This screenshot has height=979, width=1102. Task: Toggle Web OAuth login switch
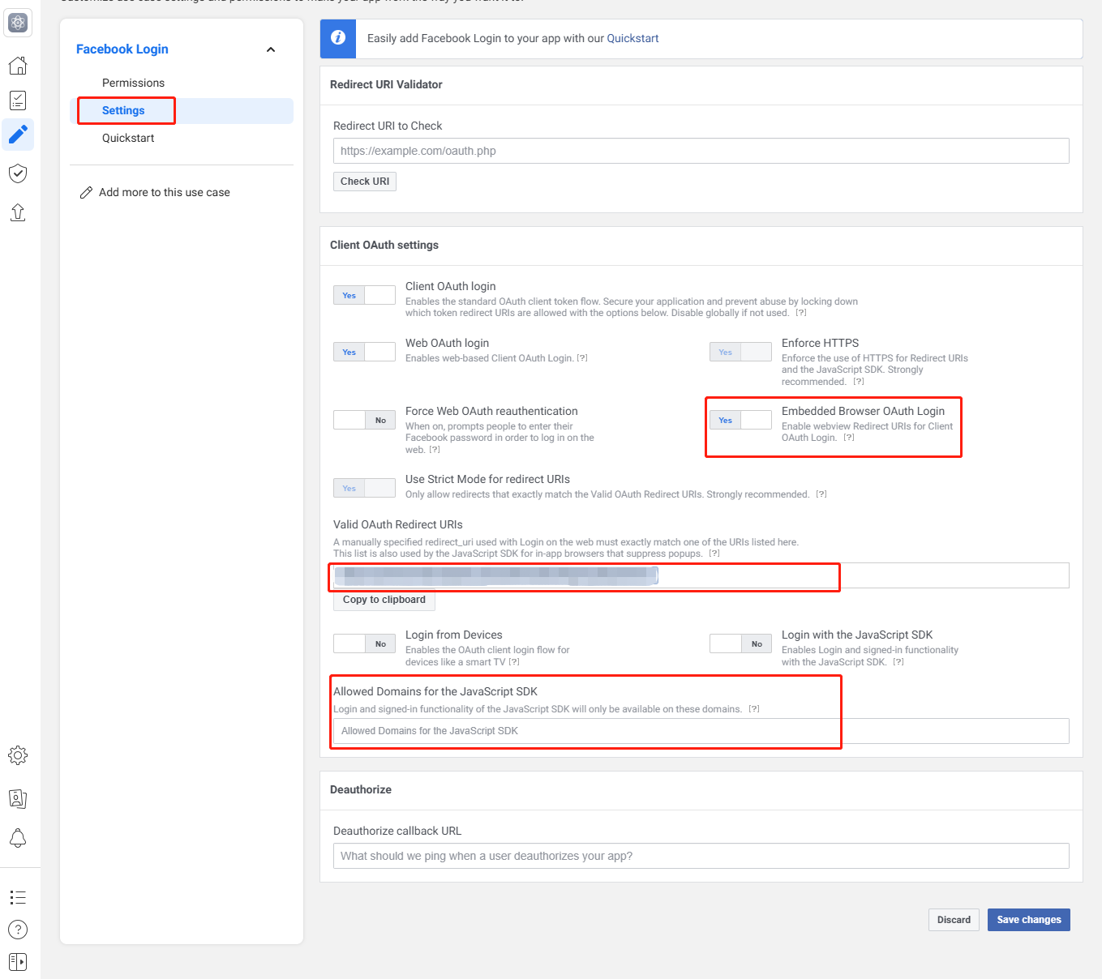[364, 352]
